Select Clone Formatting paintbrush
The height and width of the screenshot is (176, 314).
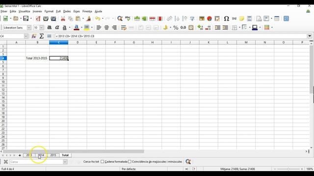tap(88, 19)
